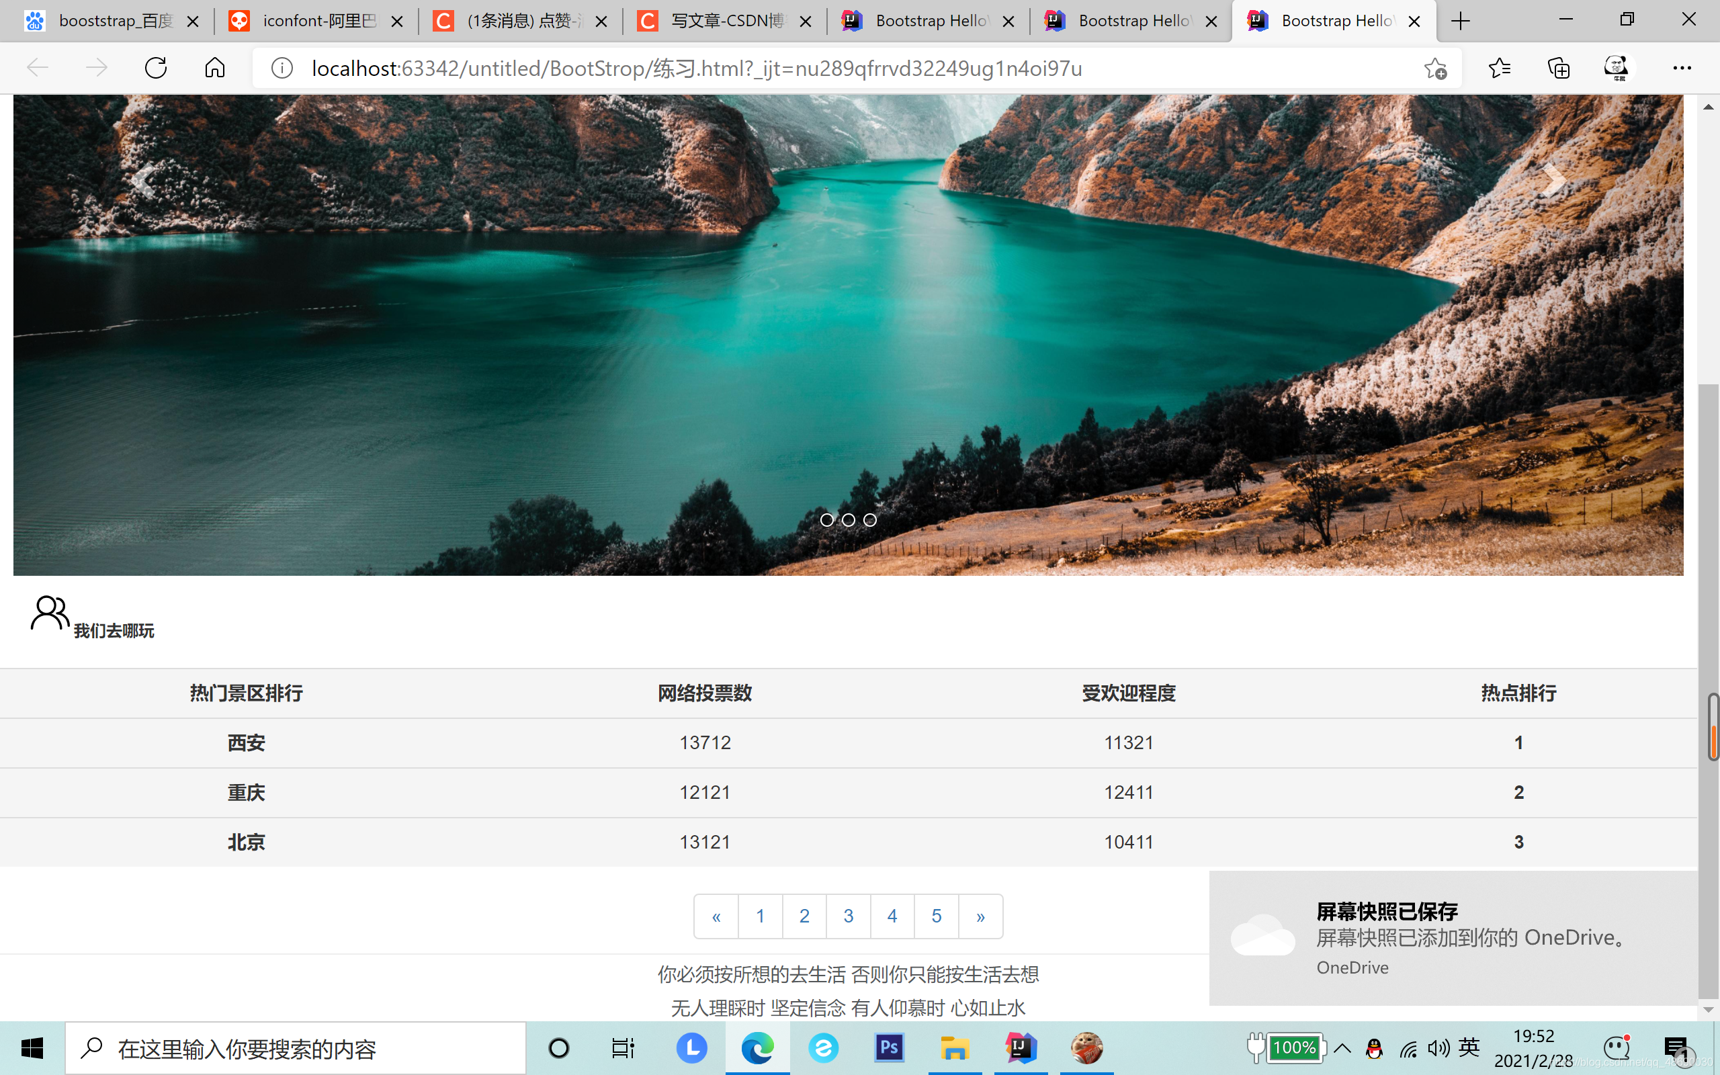
Task: Select the first carousel indicator dot
Action: 826,520
